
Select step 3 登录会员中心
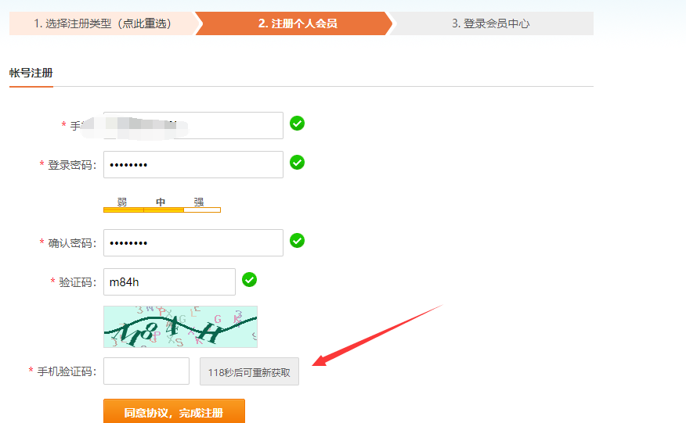(x=490, y=23)
